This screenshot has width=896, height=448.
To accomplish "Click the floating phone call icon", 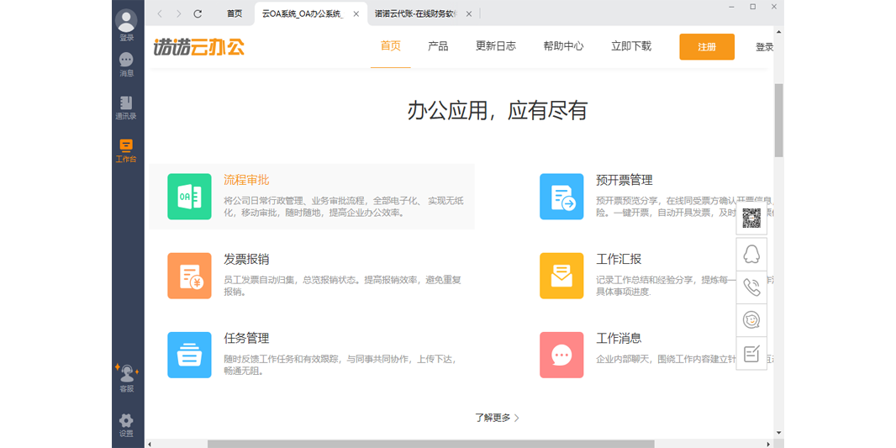I will tap(751, 287).
